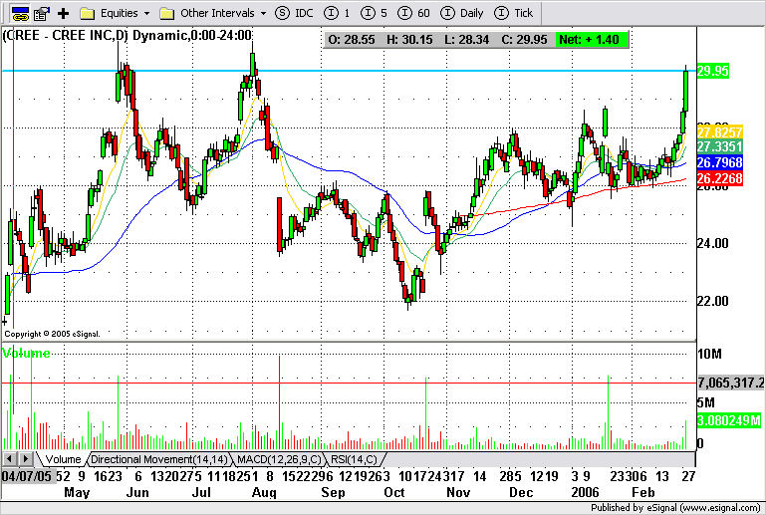The image size is (766, 515).
Task: Switch to the 5 minute interval
Action: tap(374, 13)
